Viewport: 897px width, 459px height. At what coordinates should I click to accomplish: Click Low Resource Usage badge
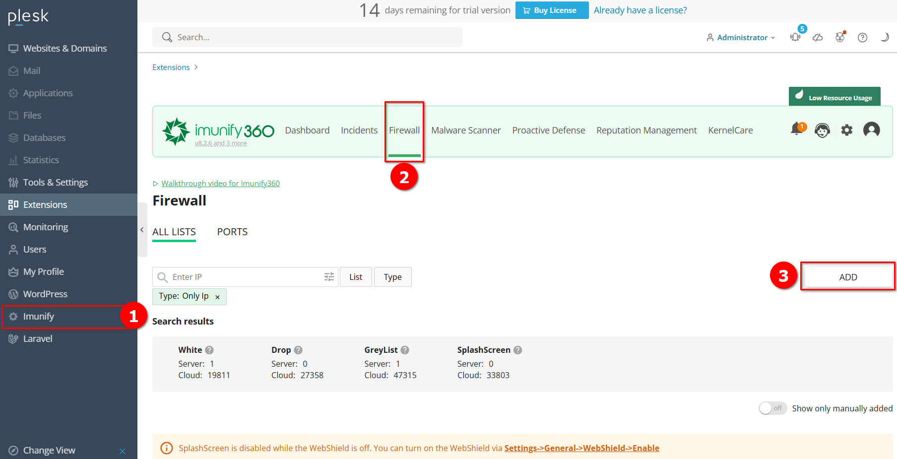pyautogui.click(x=834, y=96)
